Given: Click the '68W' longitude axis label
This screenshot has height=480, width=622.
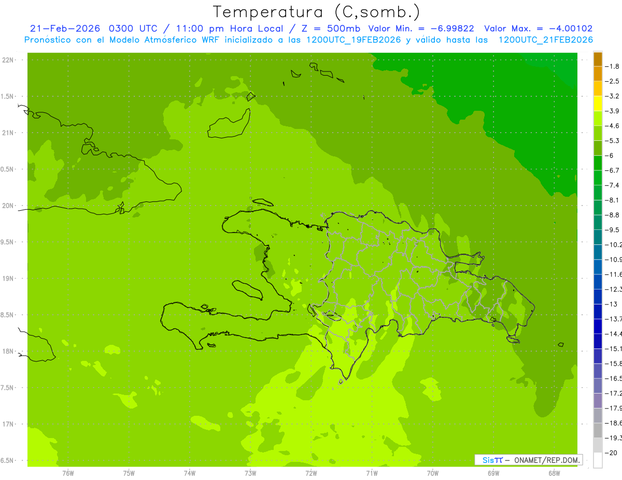Looking at the screenshot, I should coord(554,472).
